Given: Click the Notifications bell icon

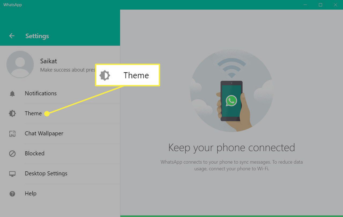Looking at the screenshot, I should pos(12,94).
